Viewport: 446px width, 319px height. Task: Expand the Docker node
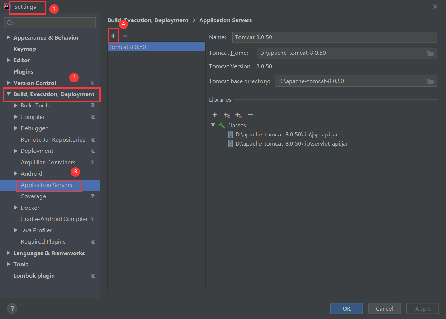pyautogui.click(x=16, y=208)
